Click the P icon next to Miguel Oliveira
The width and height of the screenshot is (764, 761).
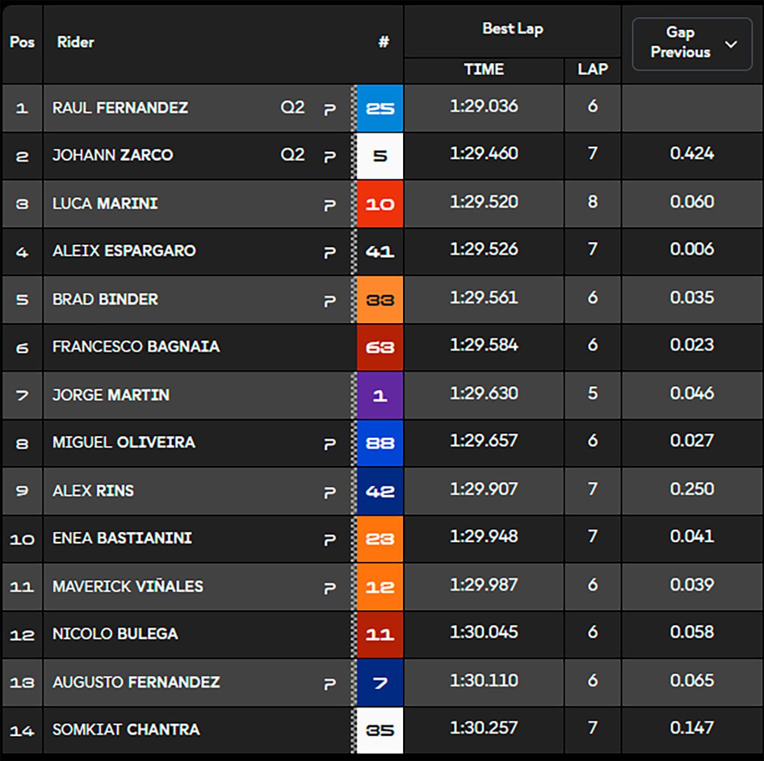click(x=330, y=444)
